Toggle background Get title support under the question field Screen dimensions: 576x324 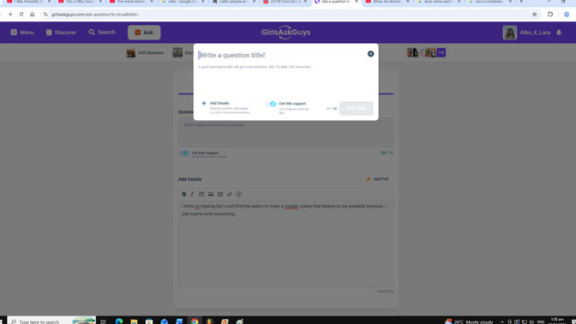(184, 153)
